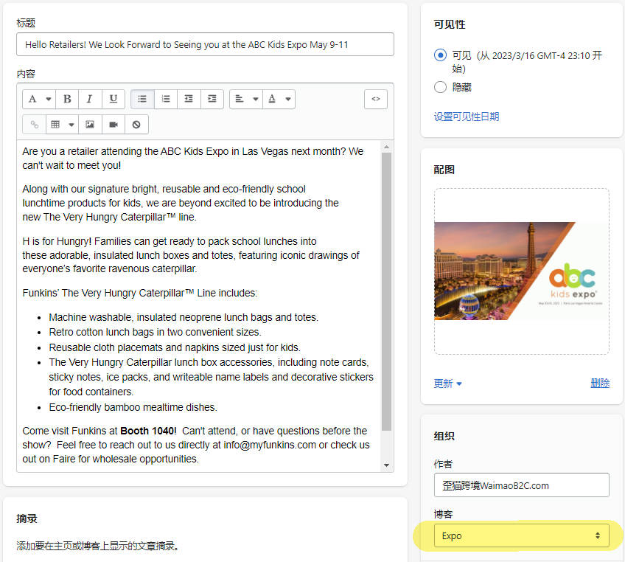Click the bold 'Booth 1040!' text
The image size is (625, 562).
point(148,431)
